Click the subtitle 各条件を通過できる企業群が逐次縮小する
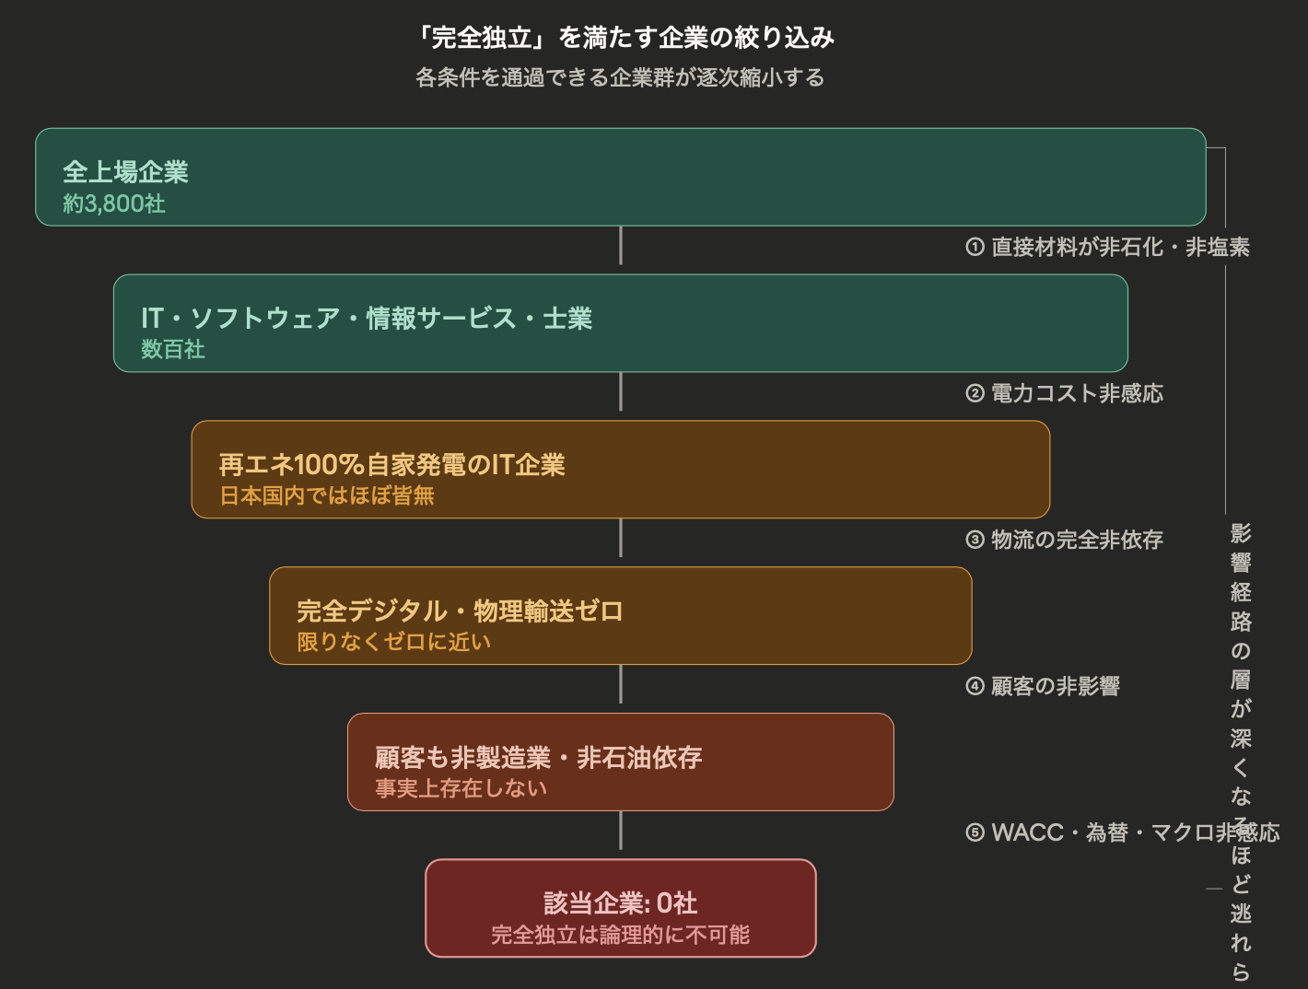The width and height of the screenshot is (1308, 989). (620, 77)
